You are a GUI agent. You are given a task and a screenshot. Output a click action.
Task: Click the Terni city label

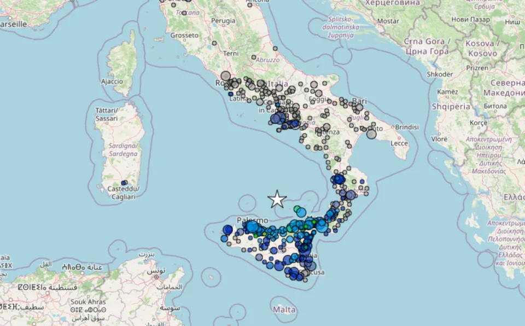point(231,54)
